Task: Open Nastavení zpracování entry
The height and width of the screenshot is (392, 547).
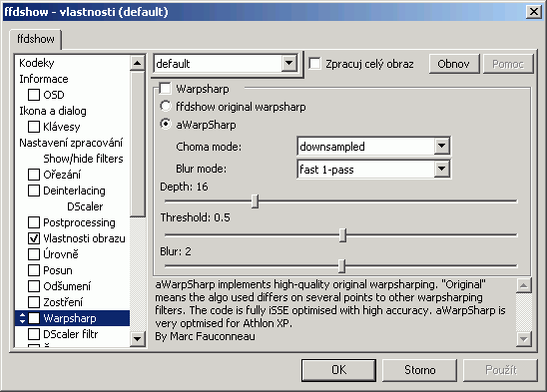Action: tap(71, 143)
